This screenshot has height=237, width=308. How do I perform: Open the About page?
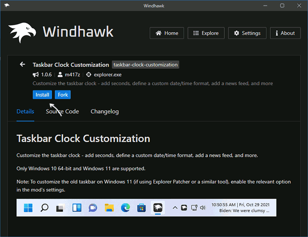285,33
